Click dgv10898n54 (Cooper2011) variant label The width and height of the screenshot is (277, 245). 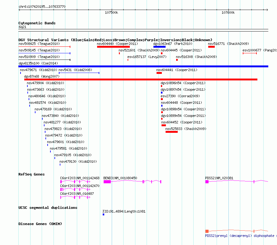tap(183, 109)
